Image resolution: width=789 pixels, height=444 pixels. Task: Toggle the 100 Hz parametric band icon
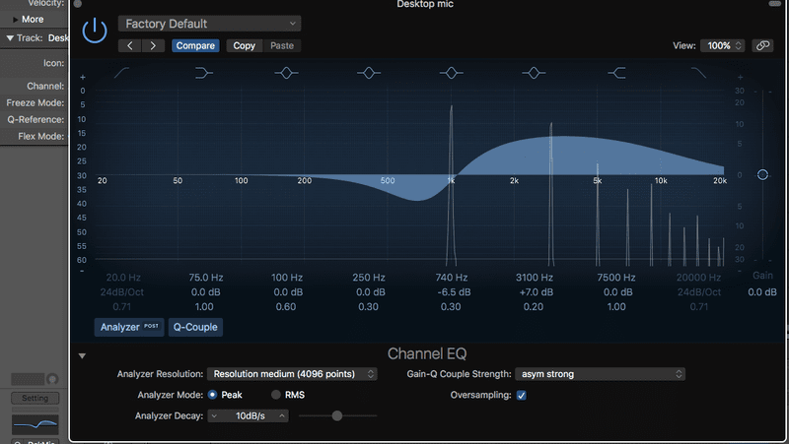[286, 73]
